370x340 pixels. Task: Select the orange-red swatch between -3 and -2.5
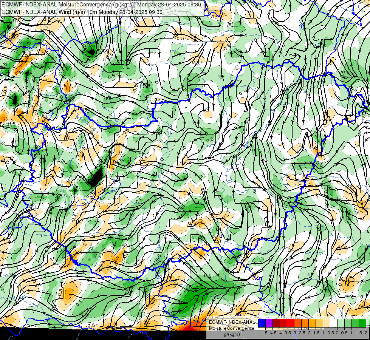coord(298,323)
